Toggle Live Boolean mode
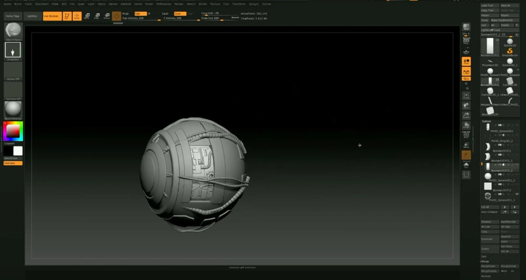 pos(52,16)
